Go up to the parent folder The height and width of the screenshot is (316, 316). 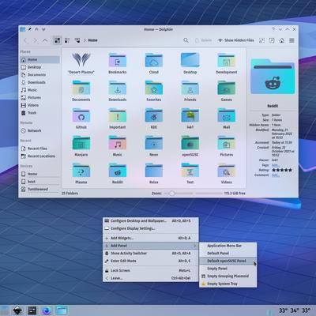click(x=45, y=40)
